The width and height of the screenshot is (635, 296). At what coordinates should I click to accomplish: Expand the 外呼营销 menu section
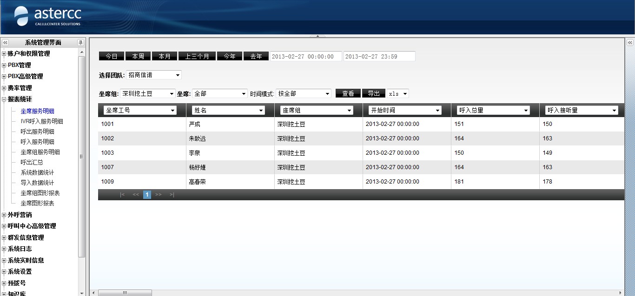4,215
